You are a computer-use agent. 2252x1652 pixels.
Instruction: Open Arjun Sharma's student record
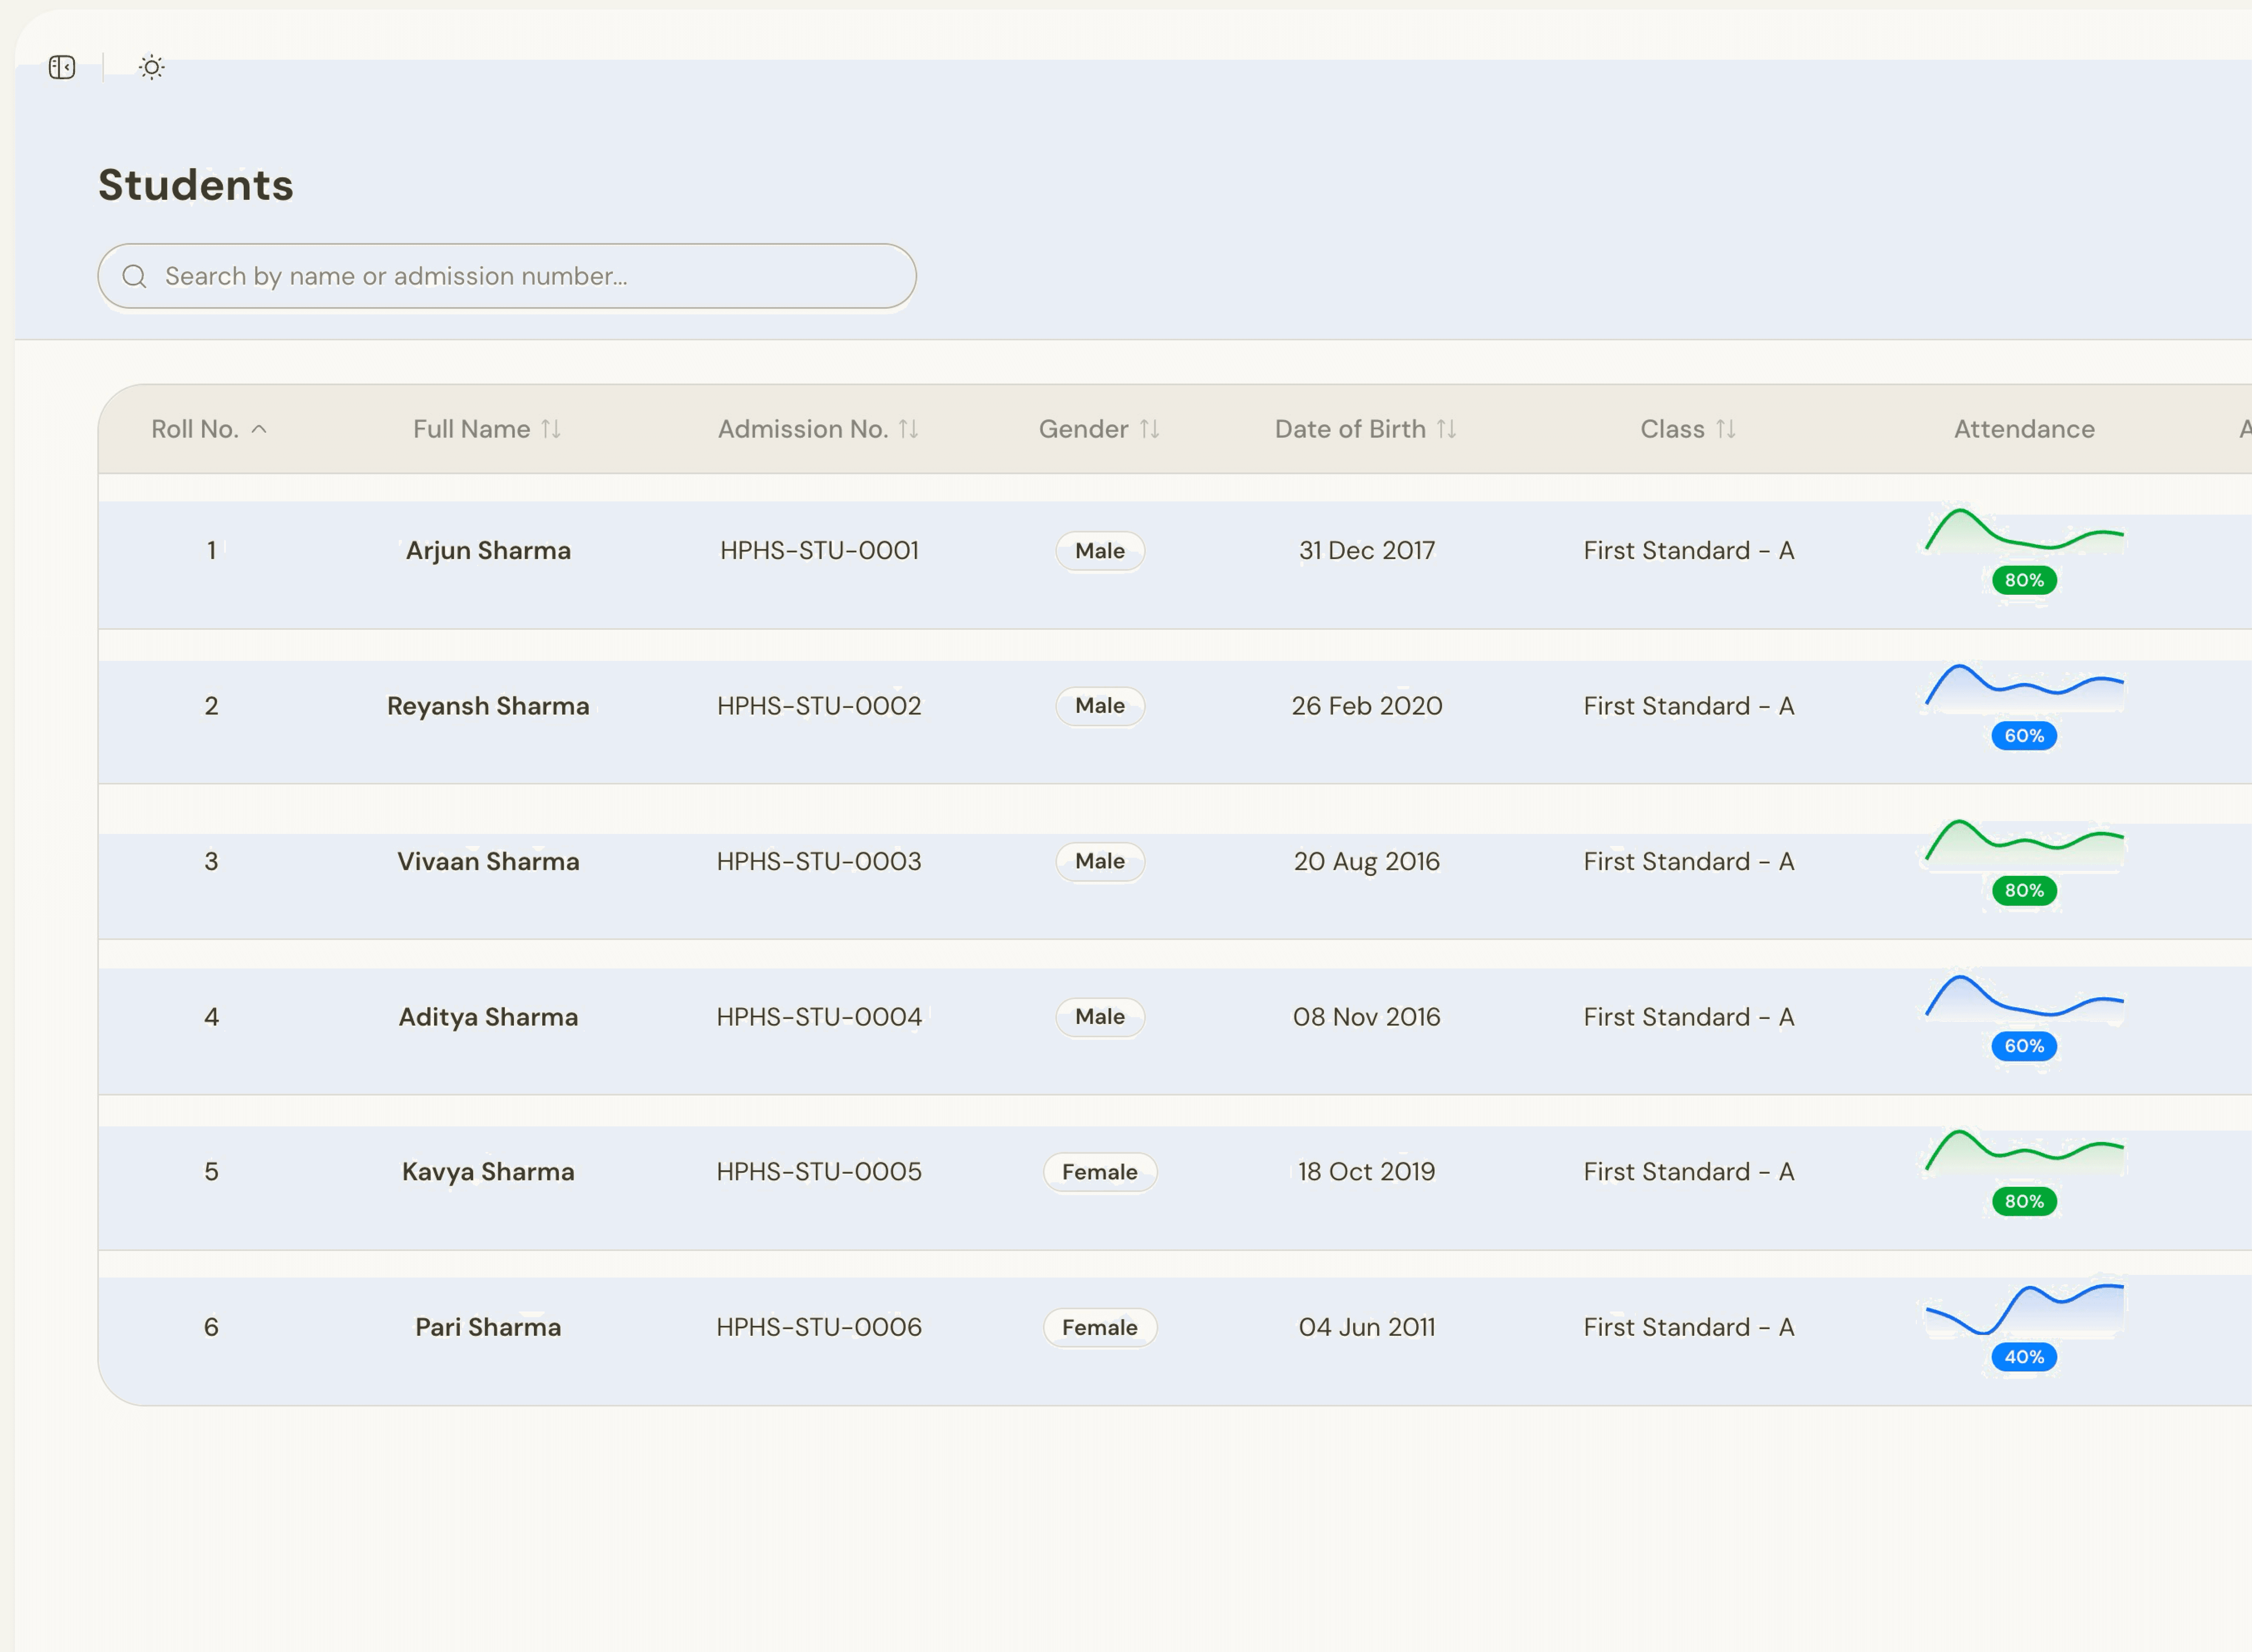[x=488, y=551]
